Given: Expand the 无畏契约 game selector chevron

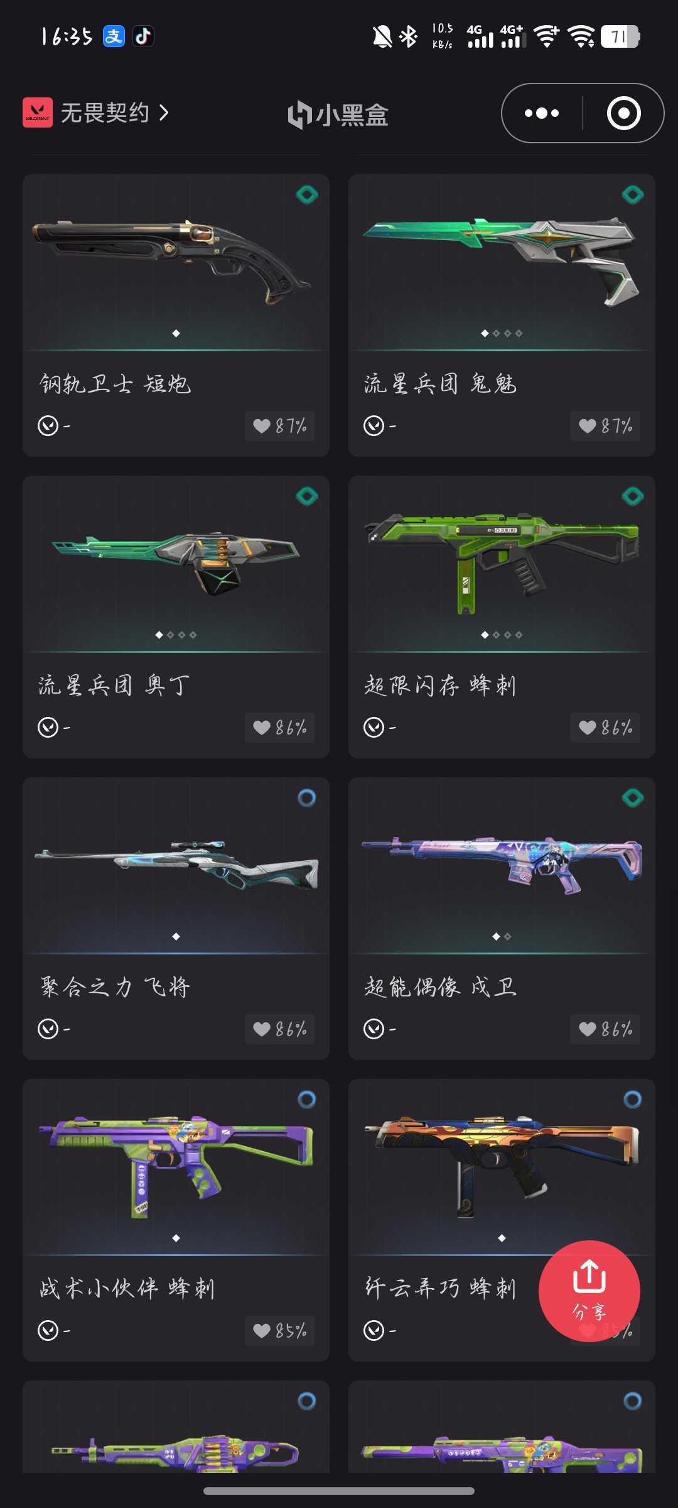Looking at the screenshot, I should 164,113.
